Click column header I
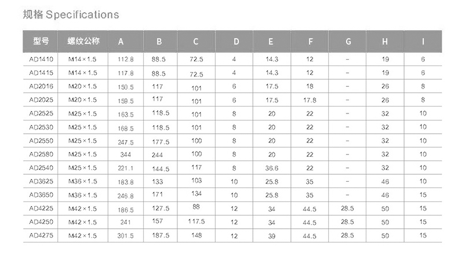 click(x=423, y=41)
